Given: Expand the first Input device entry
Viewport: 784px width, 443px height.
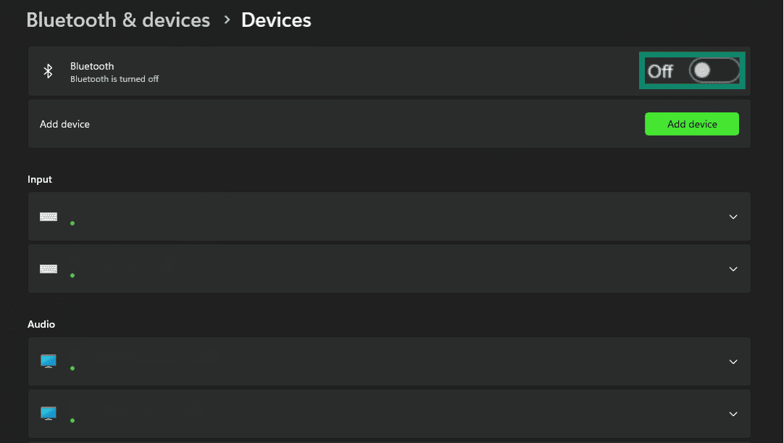Looking at the screenshot, I should pos(733,217).
